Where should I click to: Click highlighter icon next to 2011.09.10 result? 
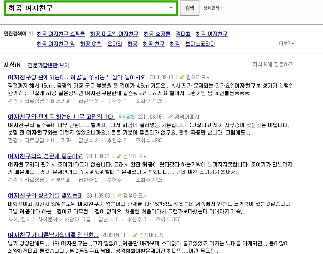[x=182, y=77]
